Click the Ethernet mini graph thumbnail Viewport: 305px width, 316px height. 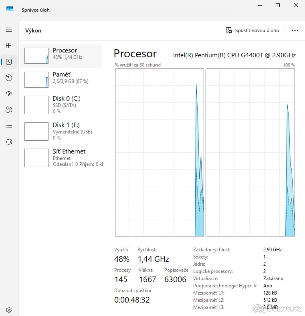[x=36, y=158]
